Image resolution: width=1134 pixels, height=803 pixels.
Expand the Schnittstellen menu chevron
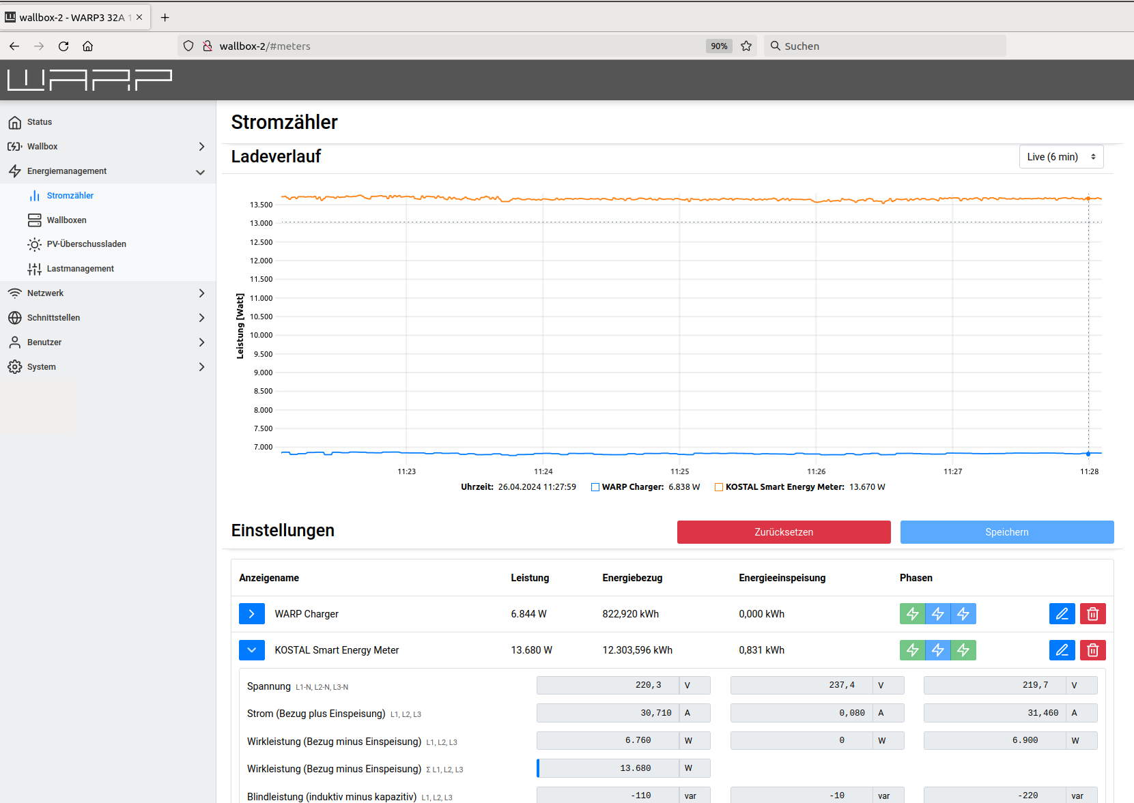[x=201, y=318]
